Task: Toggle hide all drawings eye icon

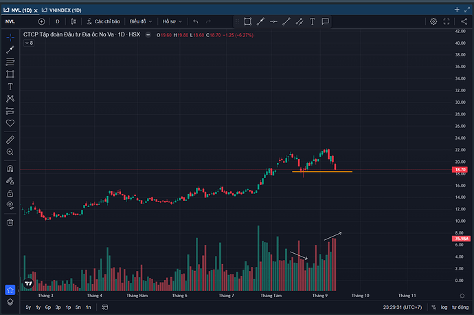Action: tap(10, 205)
